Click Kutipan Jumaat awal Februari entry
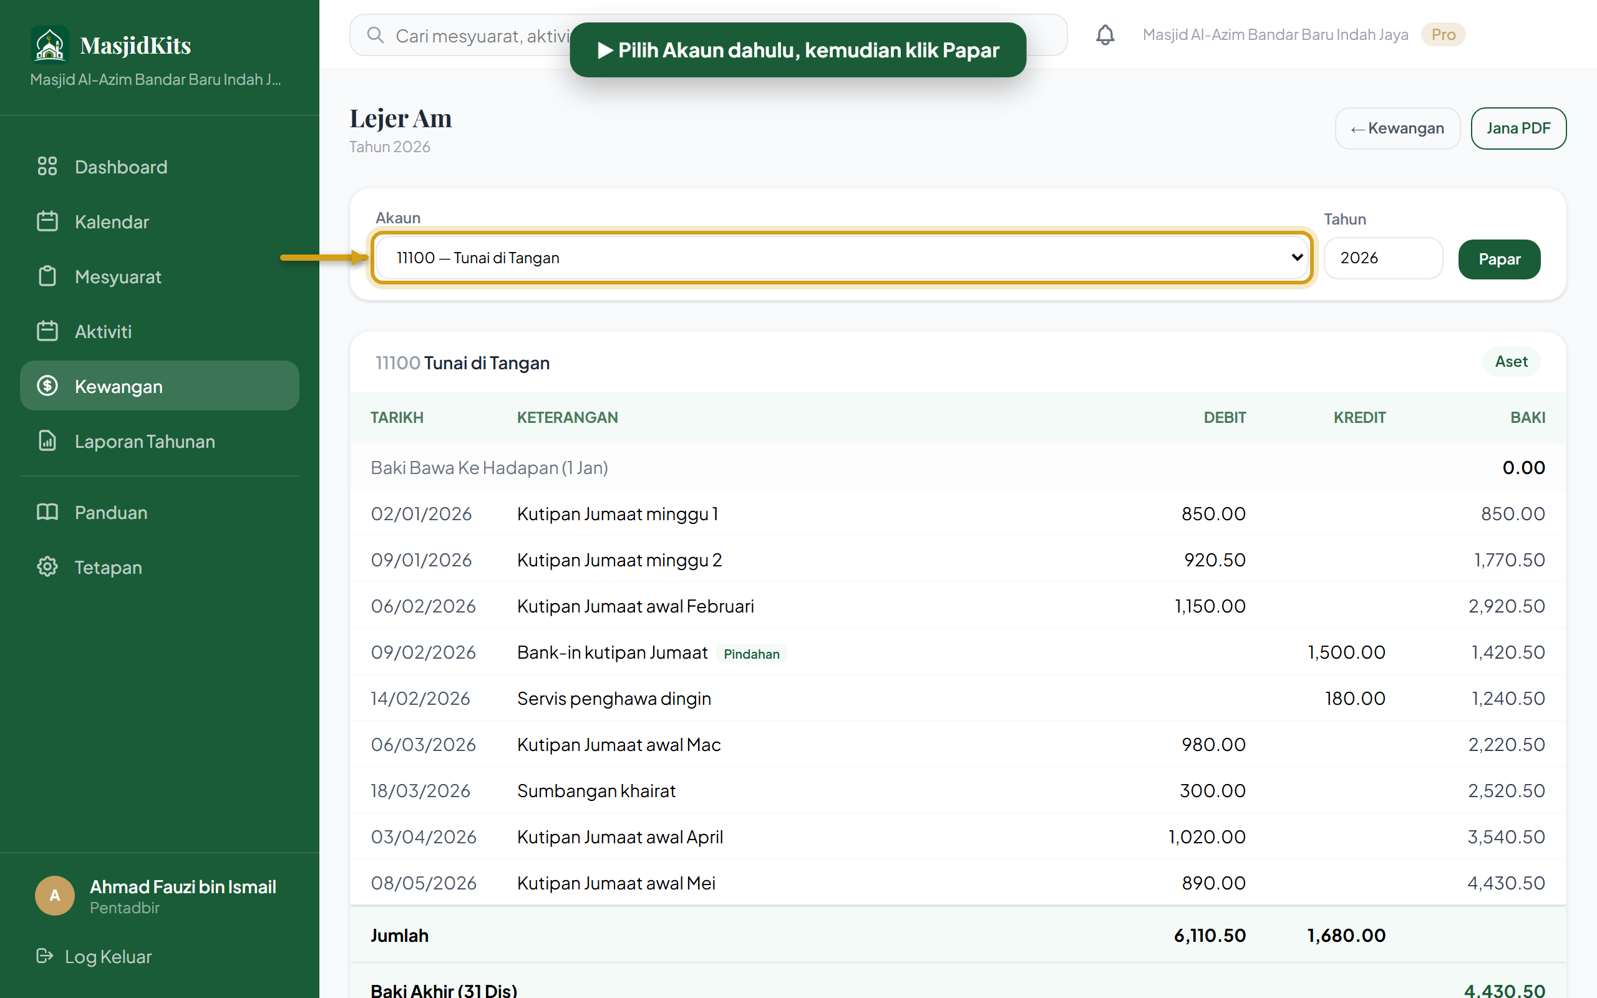 pyautogui.click(x=636, y=605)
